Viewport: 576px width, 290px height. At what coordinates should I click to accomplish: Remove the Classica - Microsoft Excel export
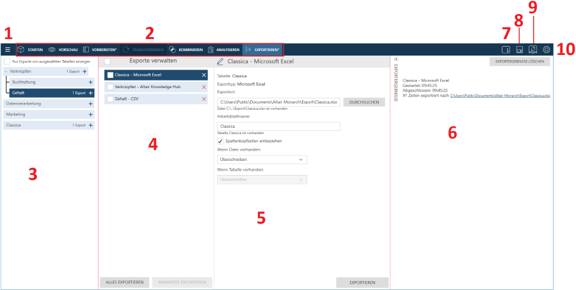204,75
